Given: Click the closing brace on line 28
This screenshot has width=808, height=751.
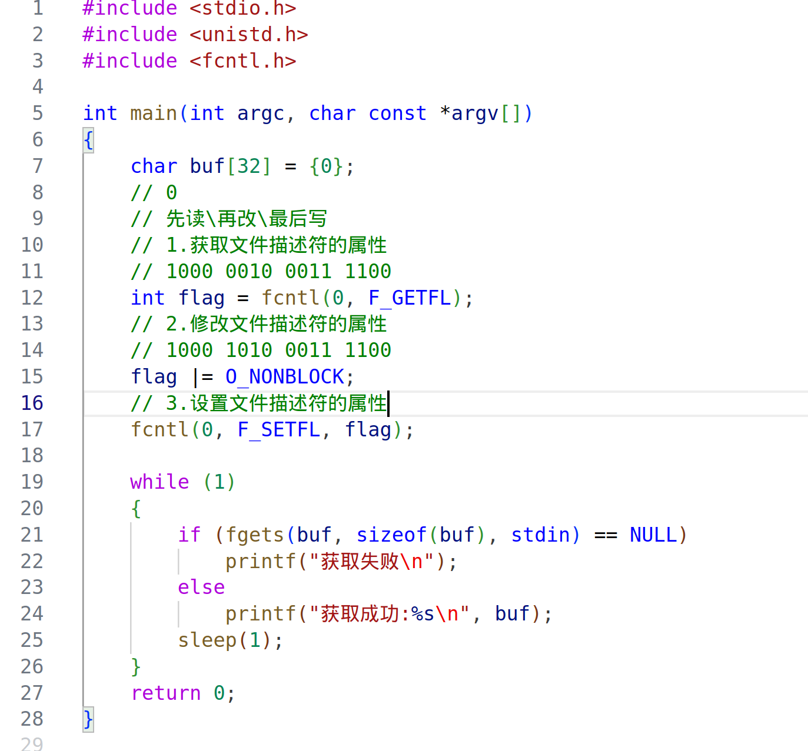Looking at the screenshot, I should [x=88, y=719].
